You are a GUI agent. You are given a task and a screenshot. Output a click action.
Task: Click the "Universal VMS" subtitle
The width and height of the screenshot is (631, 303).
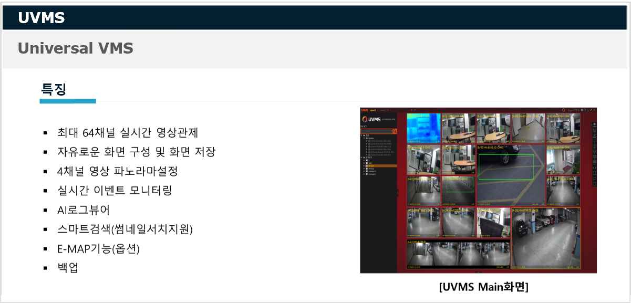click(76, 48)
